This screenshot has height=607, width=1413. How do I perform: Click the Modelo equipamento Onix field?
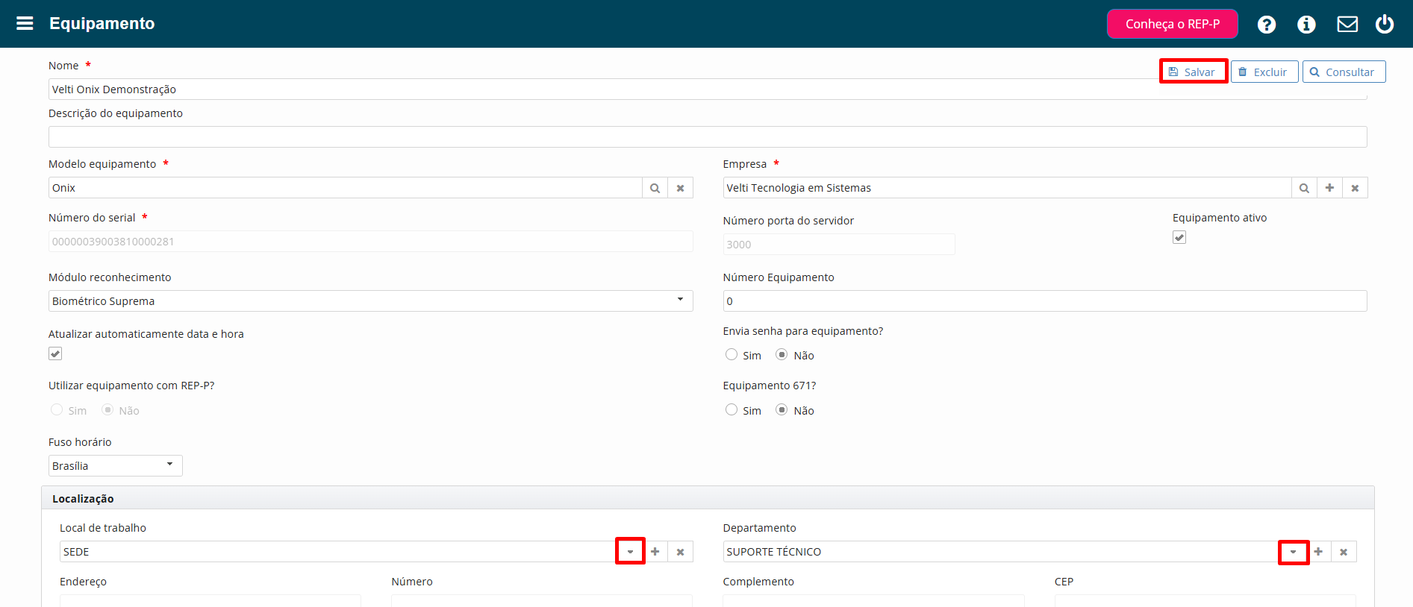pos(346,188)
